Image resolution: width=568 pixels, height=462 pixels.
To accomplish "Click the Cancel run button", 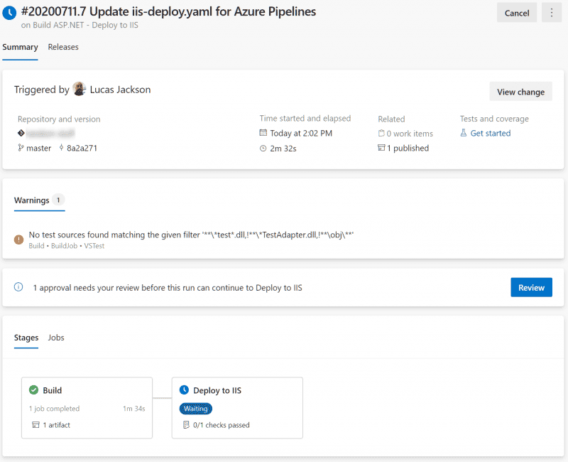I will coord(517,13).
